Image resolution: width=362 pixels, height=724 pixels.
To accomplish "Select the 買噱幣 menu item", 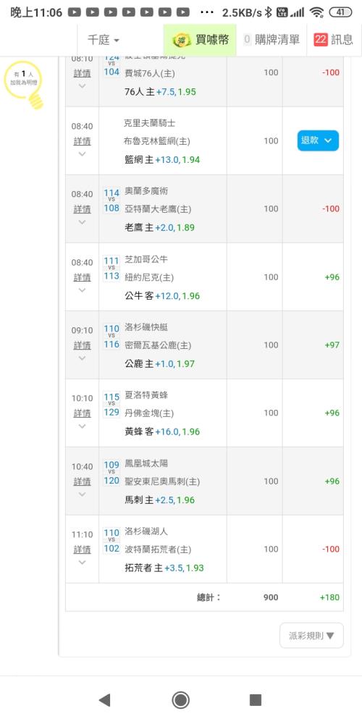I will coord(200,40).
